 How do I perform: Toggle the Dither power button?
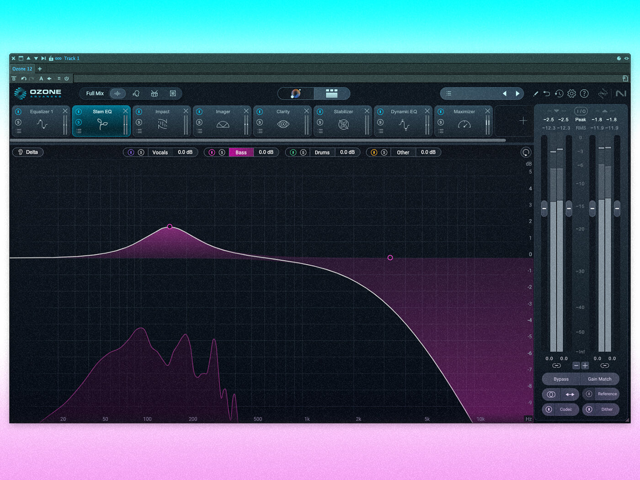pos(589,409)
